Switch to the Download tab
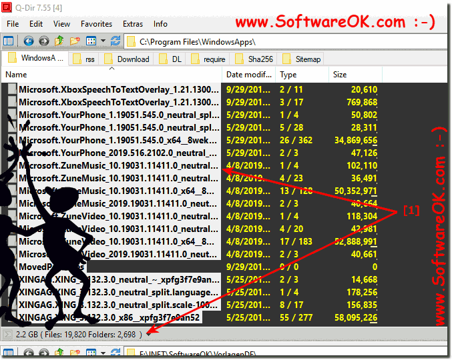The height and width of the screenshot is (360, 452). 127,59
